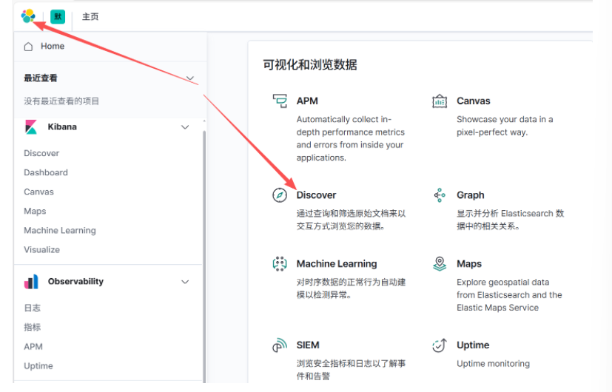Viewport: 612px width, 392px height.
Task: Click the 主页 breadcrumb
Action: [90, 16]
